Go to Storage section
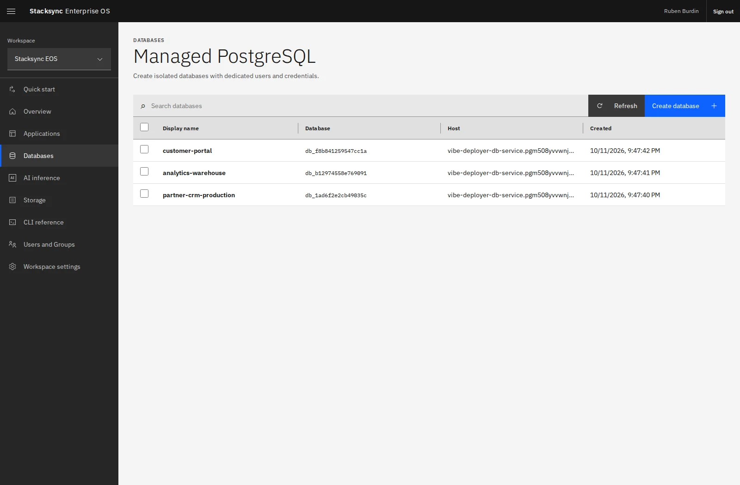 tap(59, 200)
